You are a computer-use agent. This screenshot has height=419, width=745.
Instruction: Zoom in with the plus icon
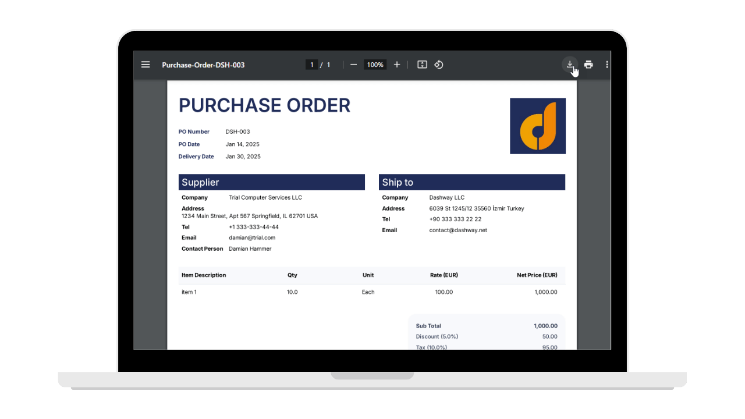[x=397, y=65]
